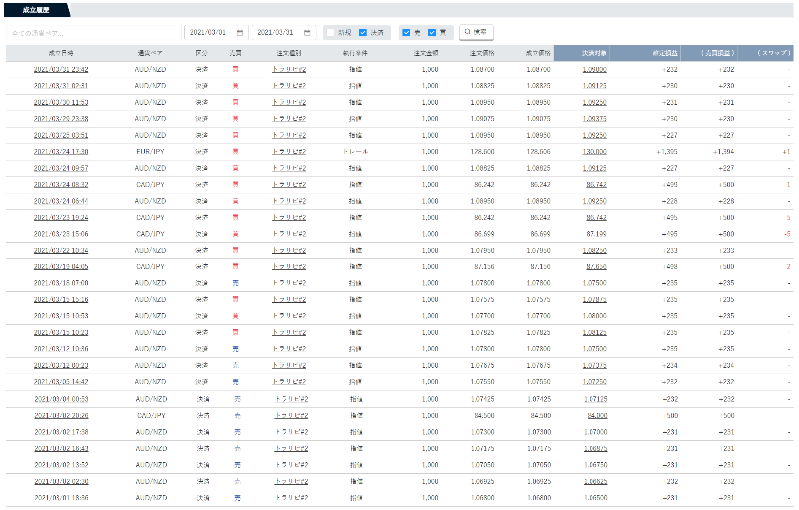Open トラリピ#2 link in the EUR/JPY row

coord(289,152)
